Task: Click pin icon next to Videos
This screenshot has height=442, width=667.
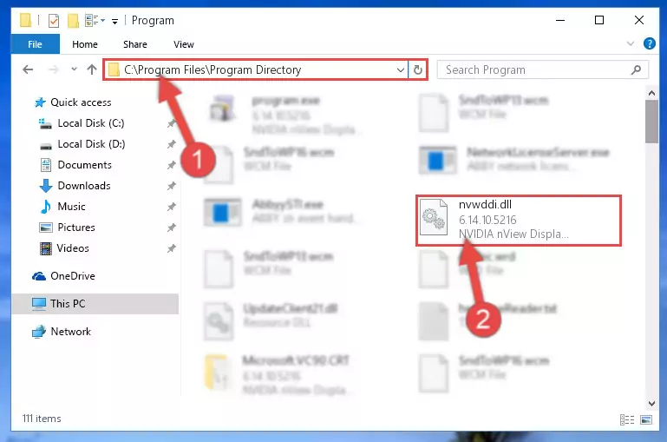Action: click(x=171, y=248)
